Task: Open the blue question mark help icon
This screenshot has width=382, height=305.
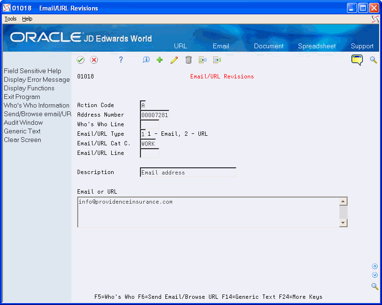Action: (121, 60)
